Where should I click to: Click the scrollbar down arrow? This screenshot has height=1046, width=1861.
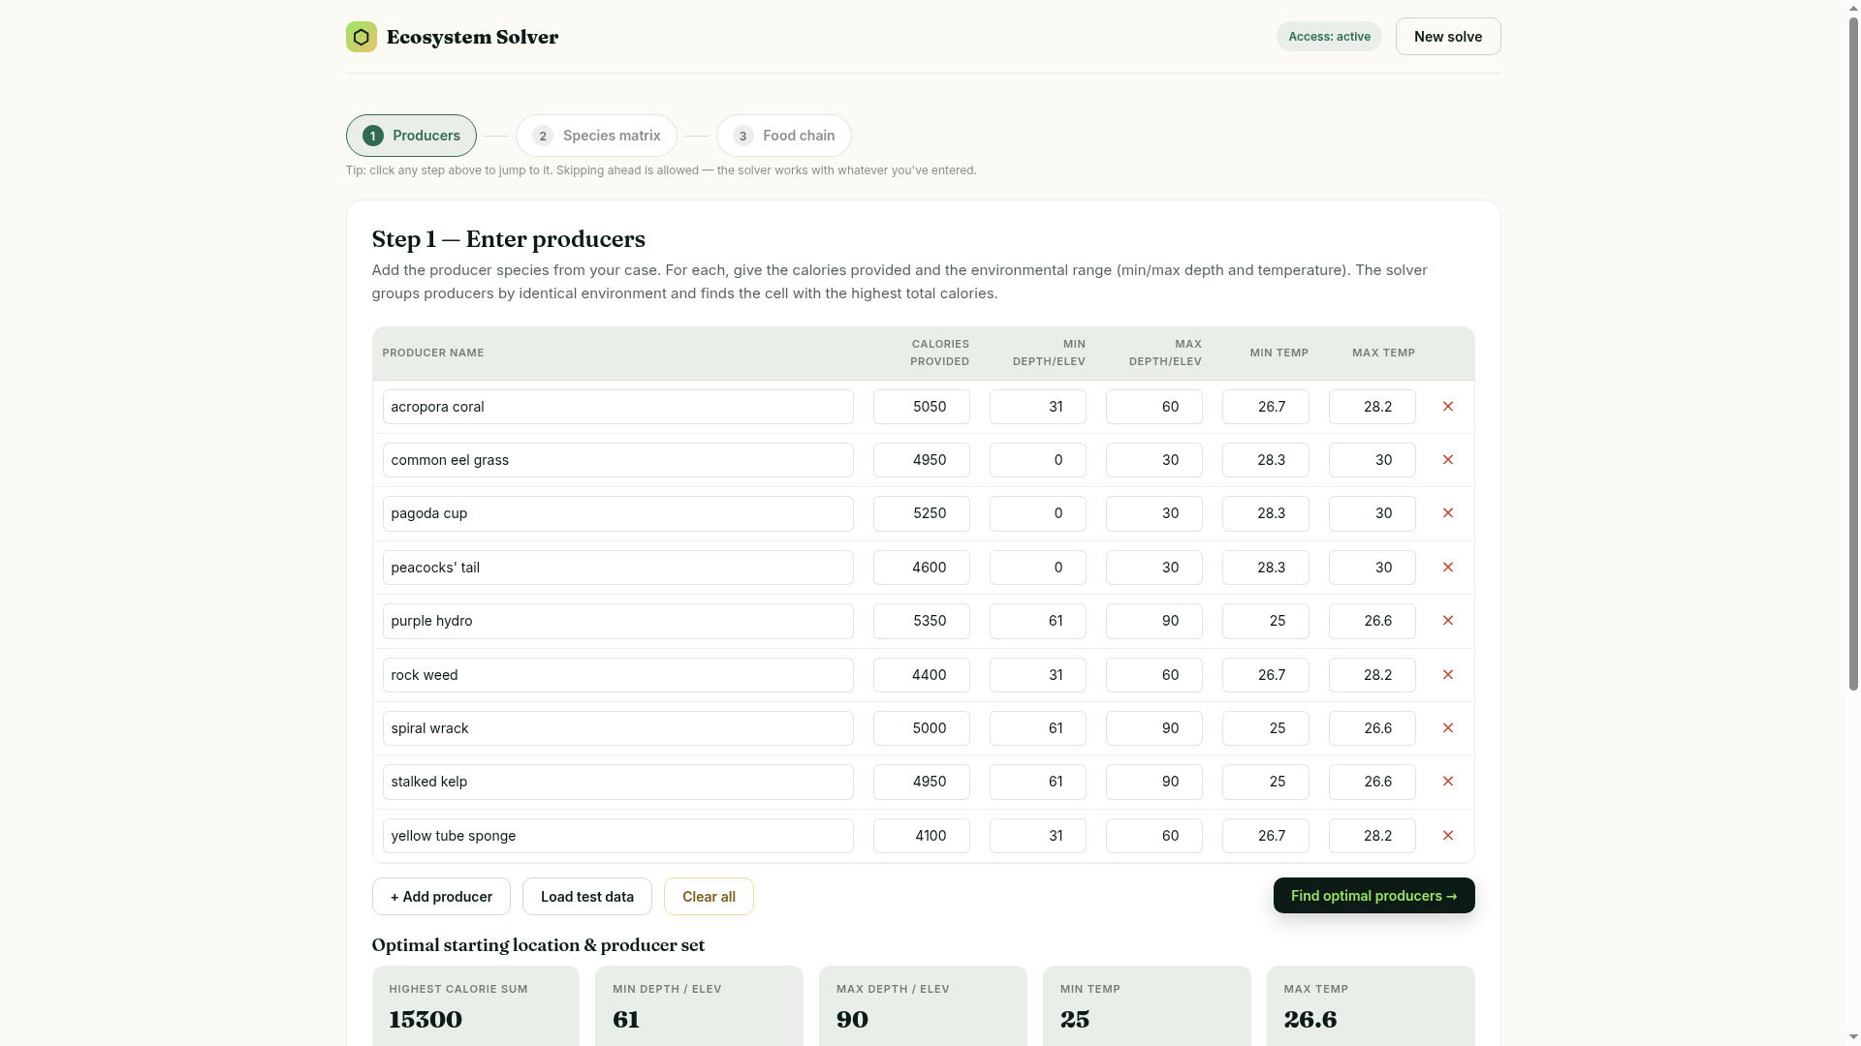pyautogui.click(x=1853, y=1037)
